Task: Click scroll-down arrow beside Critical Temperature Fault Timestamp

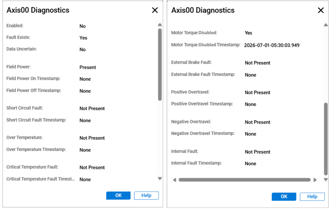Action: (160, 179)
